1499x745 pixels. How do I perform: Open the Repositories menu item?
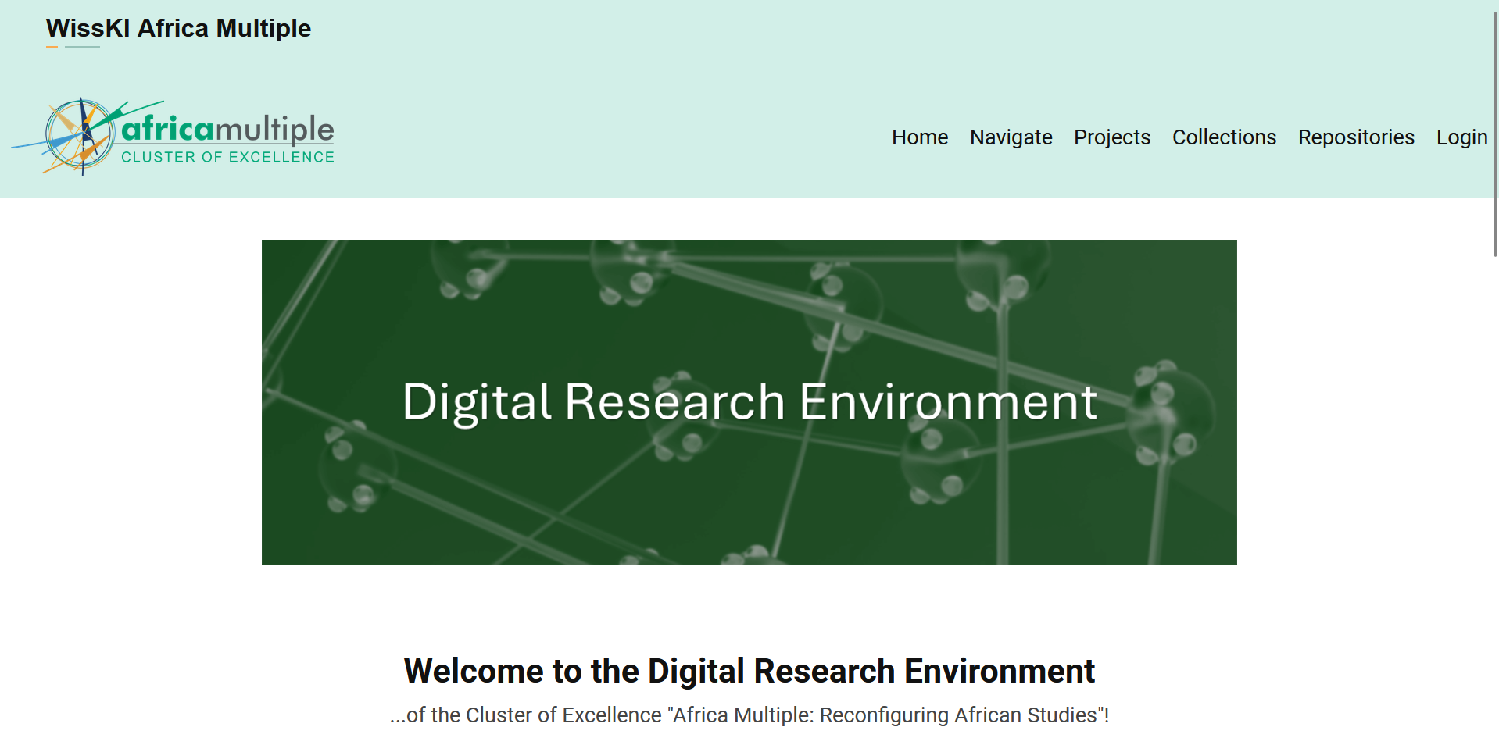(1356, 137)
